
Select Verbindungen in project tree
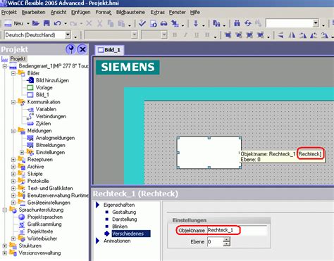(x=51, y=117)
